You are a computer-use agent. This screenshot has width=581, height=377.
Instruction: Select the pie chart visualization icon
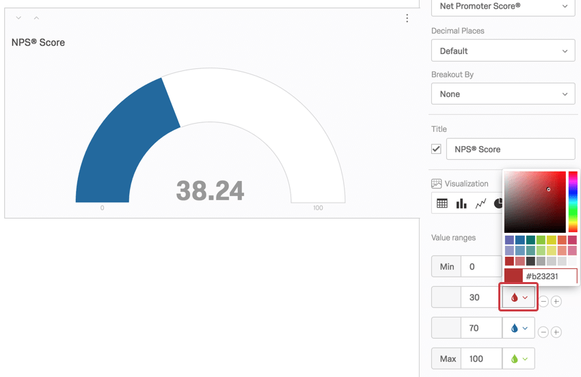click(x=499, y=204)
